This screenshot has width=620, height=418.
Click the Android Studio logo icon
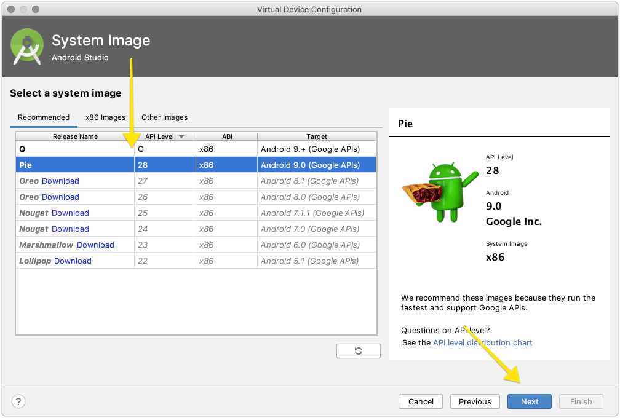[x=27, y=47]
